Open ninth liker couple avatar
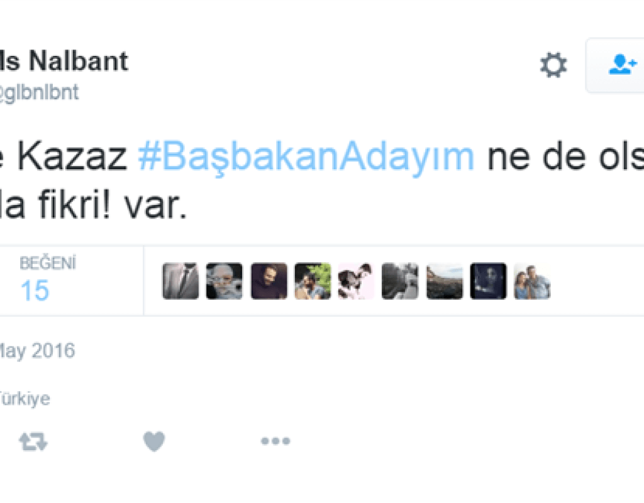Image resolution: width=644 pixels, height=503 pixels. (532, 281)
